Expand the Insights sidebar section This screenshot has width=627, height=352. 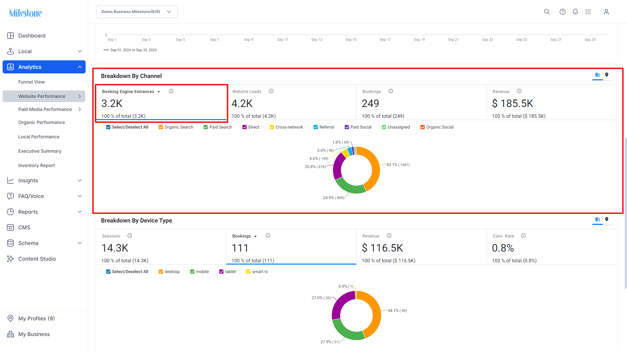point(44,180)
